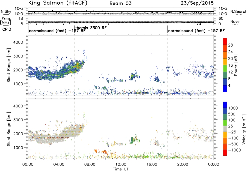Click the 'Beam 03' label
Screen dimensions: 247x171
pyautogui.click(x=120, y=3)
